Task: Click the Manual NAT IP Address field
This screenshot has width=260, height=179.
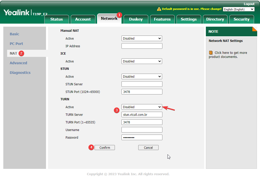Action: click(142, 46)
